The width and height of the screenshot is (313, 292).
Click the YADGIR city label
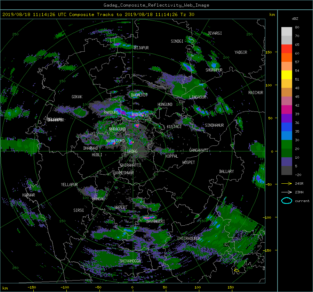pyautogui.click(x=241, y=52)
